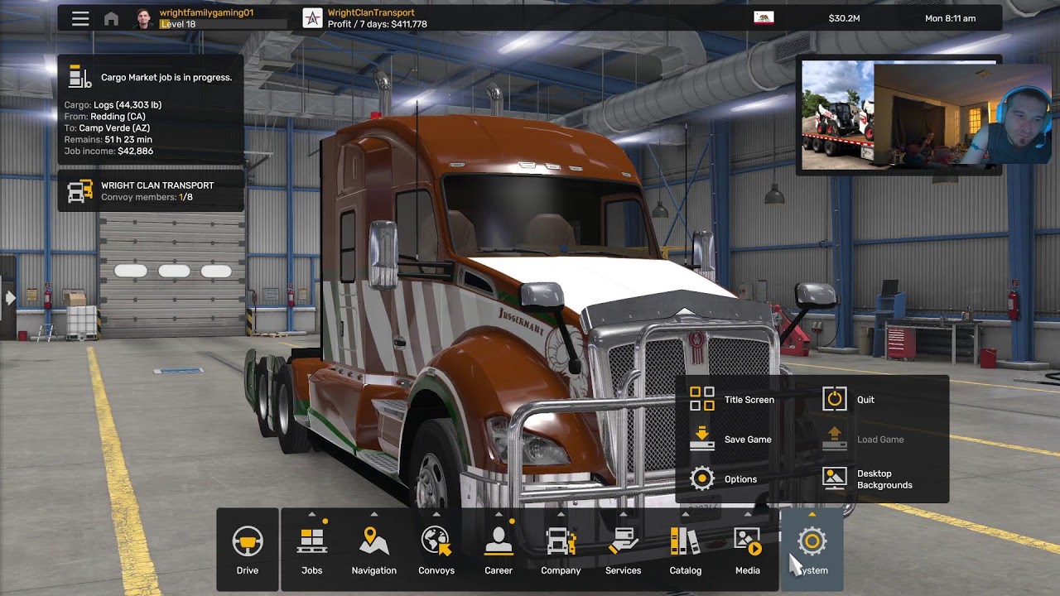Open the Catalog books icon
The image size is (1060, 596).
685,541
